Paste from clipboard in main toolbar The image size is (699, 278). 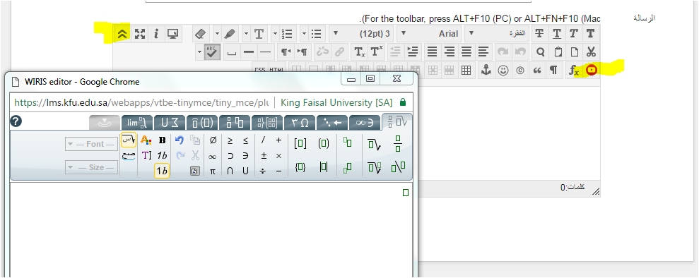click(558, 52)
